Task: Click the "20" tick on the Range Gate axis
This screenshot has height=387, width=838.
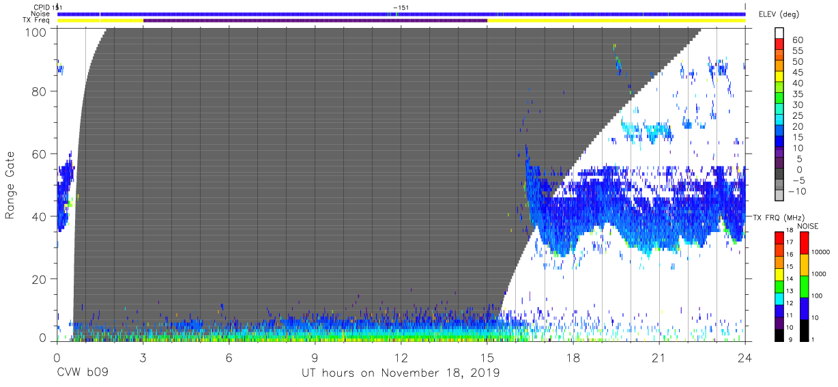Action: [40, 279]
